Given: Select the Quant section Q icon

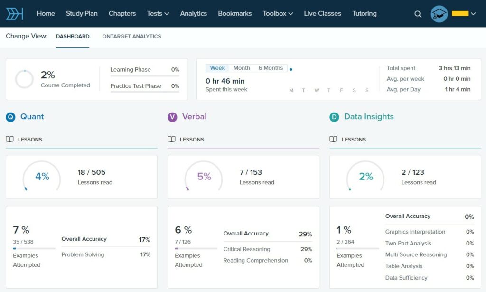Looking at the screenshot, I should [10, 117].
